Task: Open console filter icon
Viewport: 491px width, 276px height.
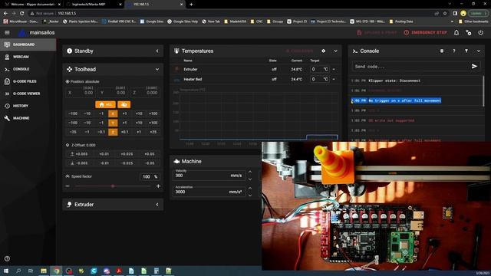Action: [466, 51]
